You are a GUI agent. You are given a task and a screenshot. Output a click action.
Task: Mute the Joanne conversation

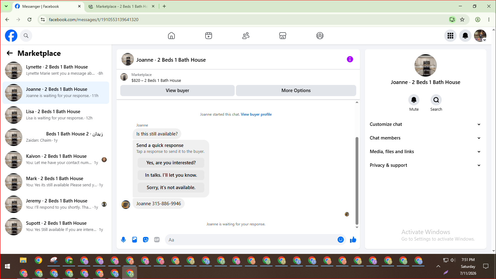pos(414,100)
